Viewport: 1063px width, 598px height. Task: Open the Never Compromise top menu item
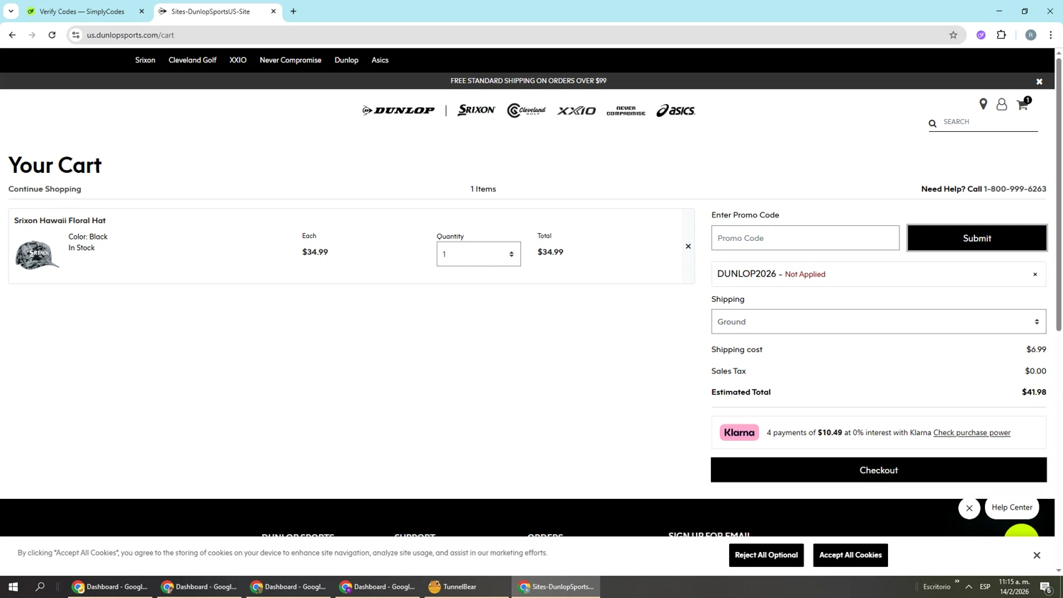291,60
